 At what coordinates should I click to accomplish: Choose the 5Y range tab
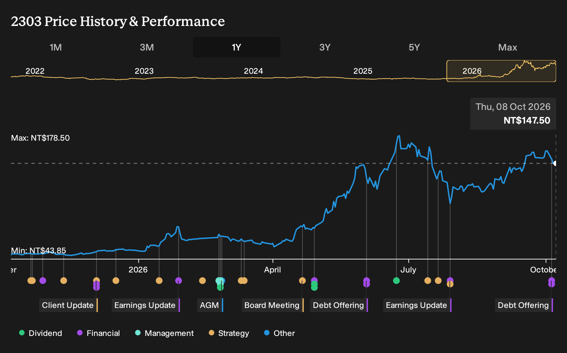(x=414, y=47)
